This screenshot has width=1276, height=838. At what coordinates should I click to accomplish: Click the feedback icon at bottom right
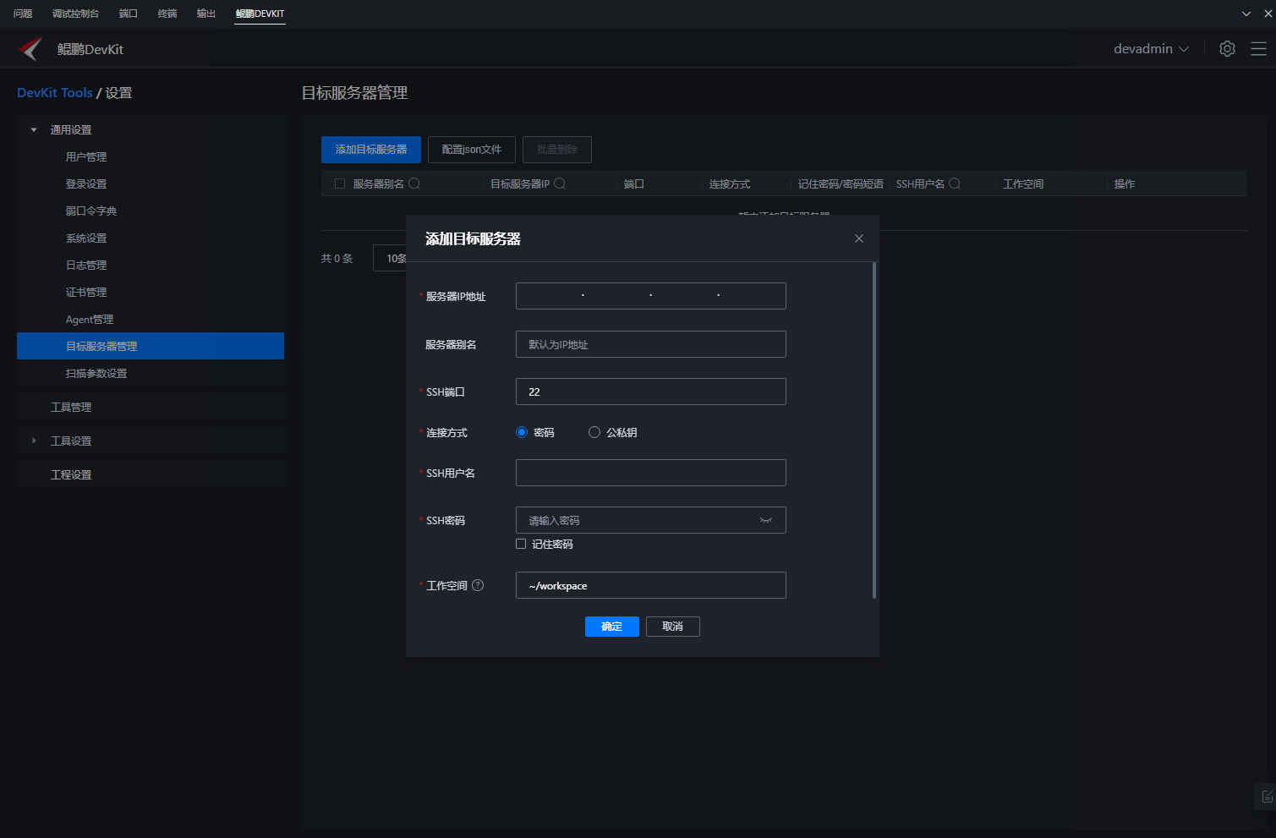1266,797
